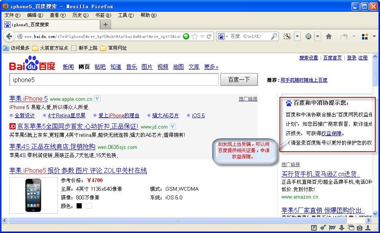The width and height of the screenshot is (380, 233).
Task: Click the overlapping windows status icon
Action: (351, 228)
